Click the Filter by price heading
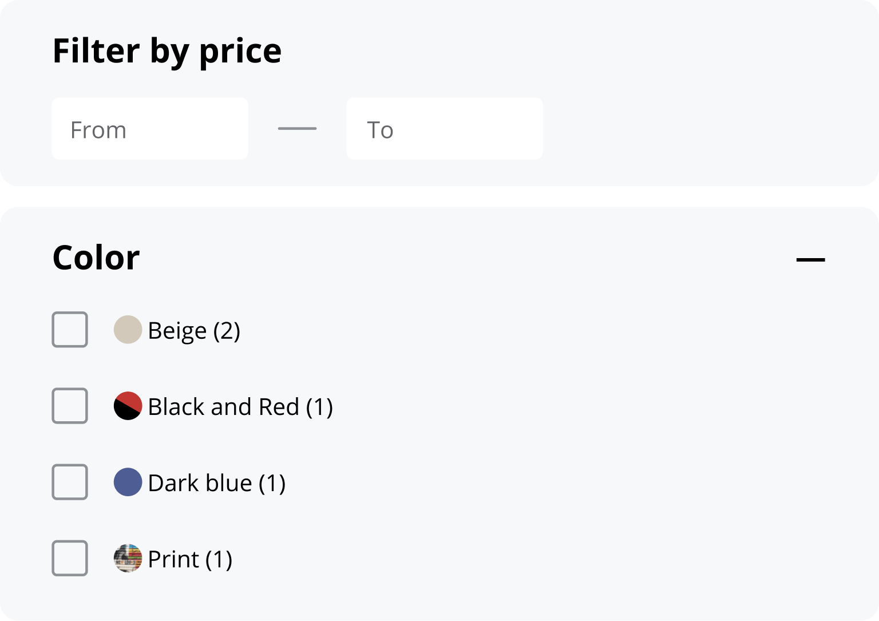The width and height of the screenshot is (879, 621). click(167, 50)
